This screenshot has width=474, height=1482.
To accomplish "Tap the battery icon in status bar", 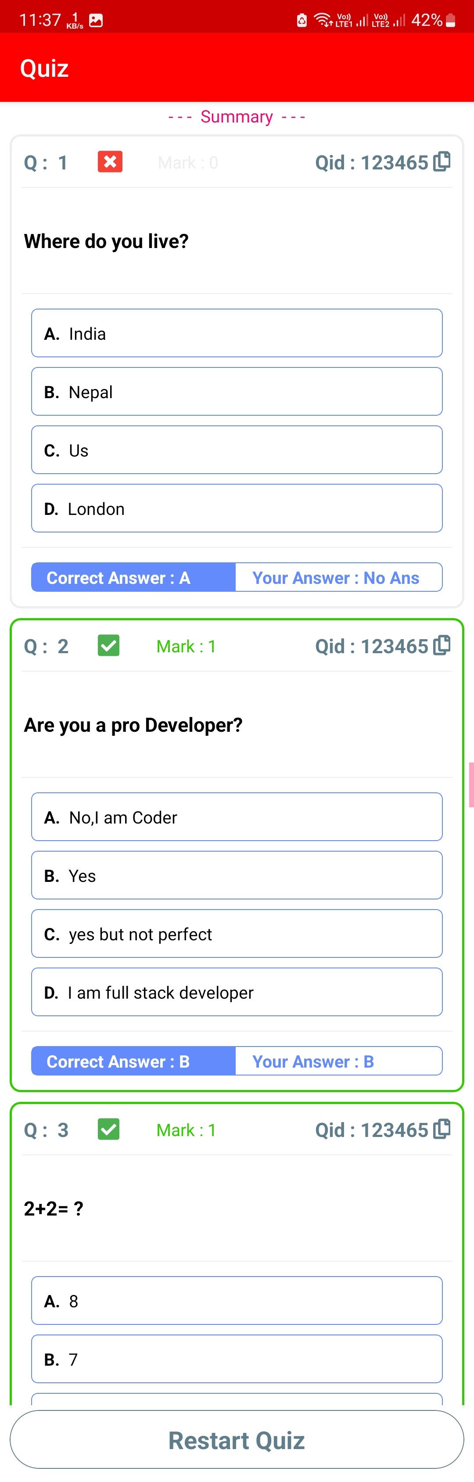I will [451, 21].
